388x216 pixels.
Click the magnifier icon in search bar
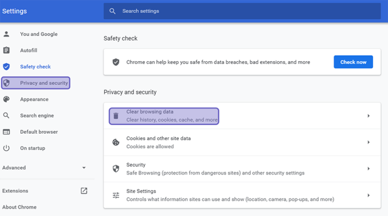pos(112,11)
